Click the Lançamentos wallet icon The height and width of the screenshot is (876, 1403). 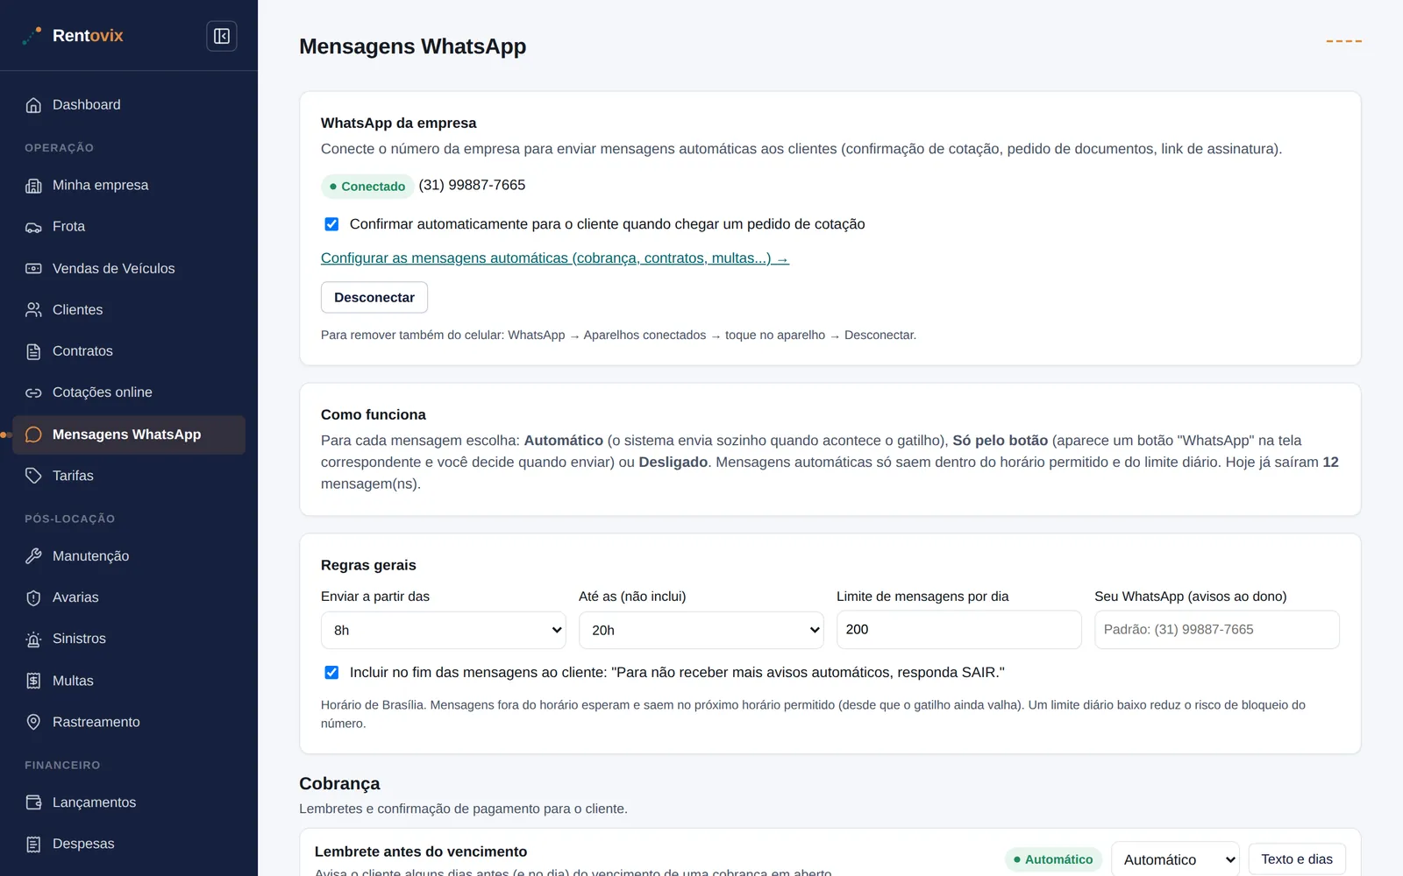(x=33, y=802)
